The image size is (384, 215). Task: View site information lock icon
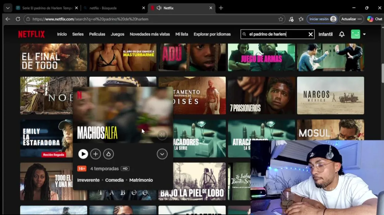(x=28, y=19)
